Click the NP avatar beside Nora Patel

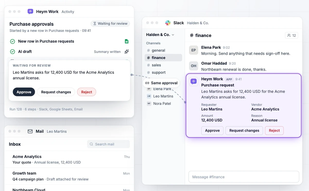[x=149, y=104]
